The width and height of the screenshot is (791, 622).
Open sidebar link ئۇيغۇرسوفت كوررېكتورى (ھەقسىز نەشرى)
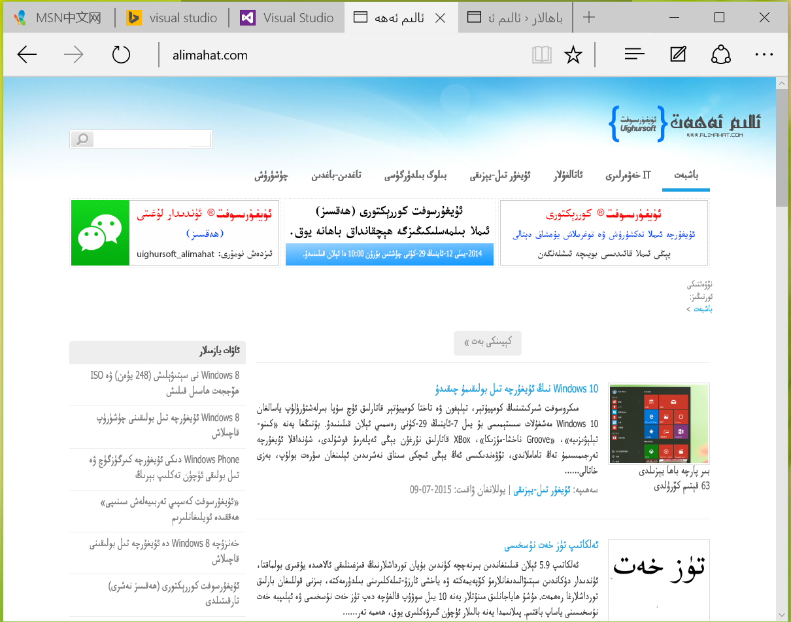pyautogui.click(x=174, y=593)
